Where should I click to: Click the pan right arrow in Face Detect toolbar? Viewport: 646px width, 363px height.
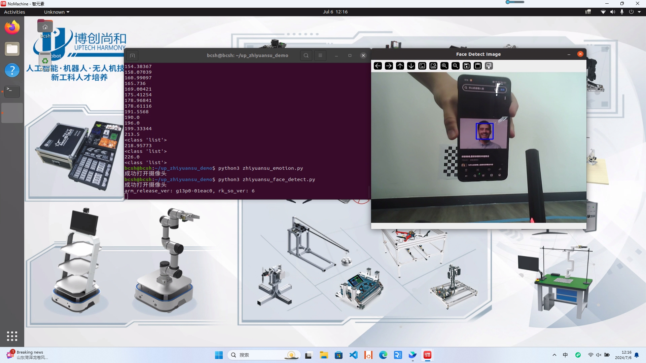pyautogui.click(x=389, y=66)
